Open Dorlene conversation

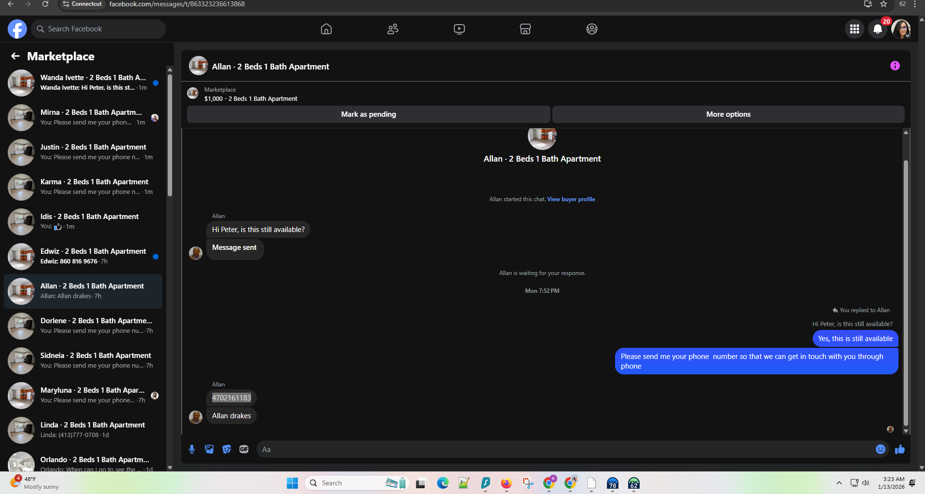(83, 326)
